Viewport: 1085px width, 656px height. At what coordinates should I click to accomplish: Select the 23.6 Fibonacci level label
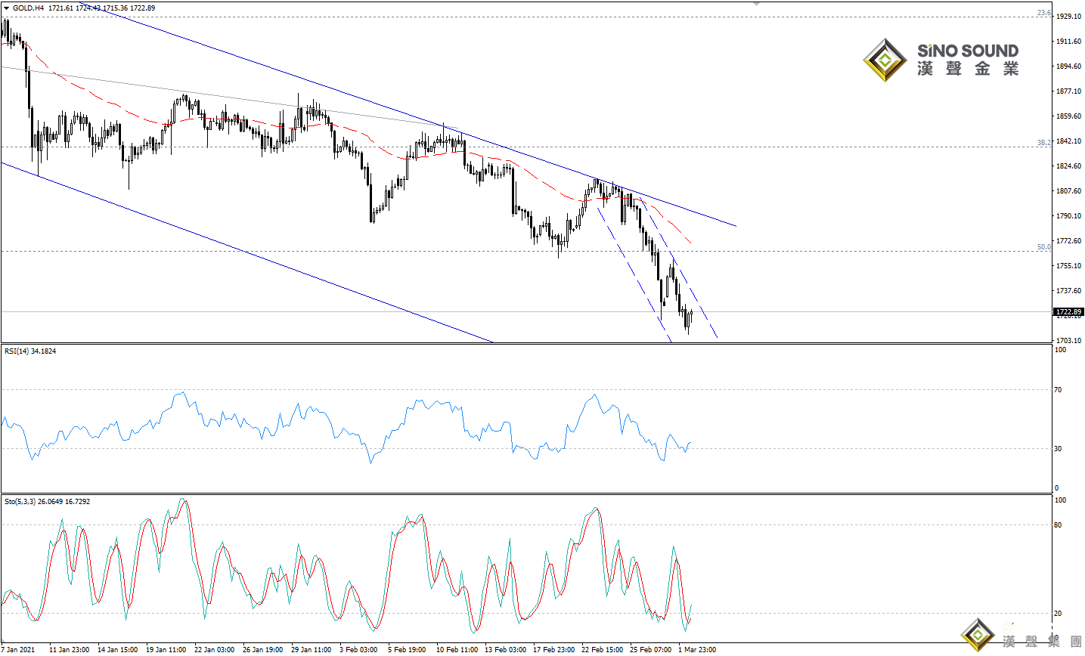pos(1043,13)
